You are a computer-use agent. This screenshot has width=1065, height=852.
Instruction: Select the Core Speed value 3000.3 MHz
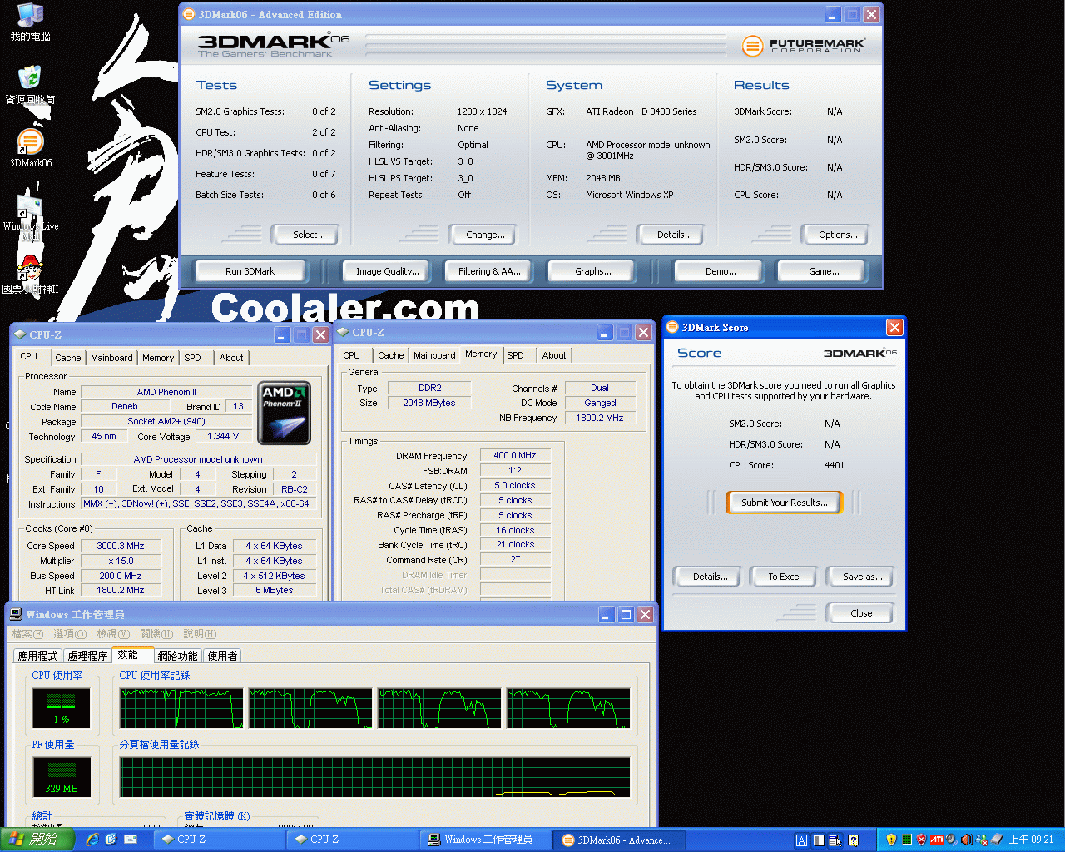121,546
